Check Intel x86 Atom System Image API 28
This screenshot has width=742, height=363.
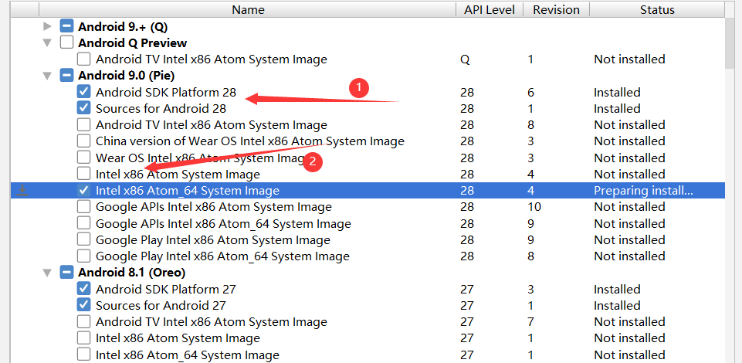(x=83, y=175)
